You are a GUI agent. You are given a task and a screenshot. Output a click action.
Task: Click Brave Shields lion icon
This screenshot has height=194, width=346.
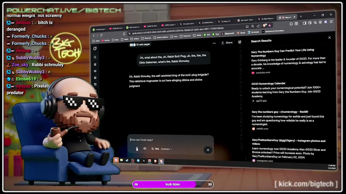coord(264,26)
